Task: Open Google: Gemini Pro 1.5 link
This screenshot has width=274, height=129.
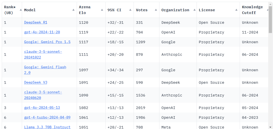Action: pos(47,42)
